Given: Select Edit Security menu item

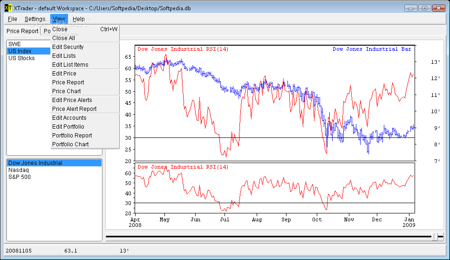Looking at the screenshot, I should 85,47.
